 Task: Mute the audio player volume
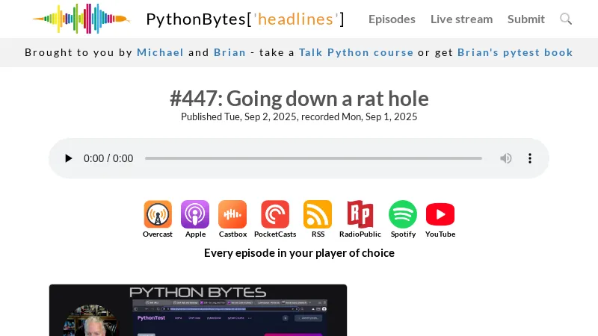506,158
